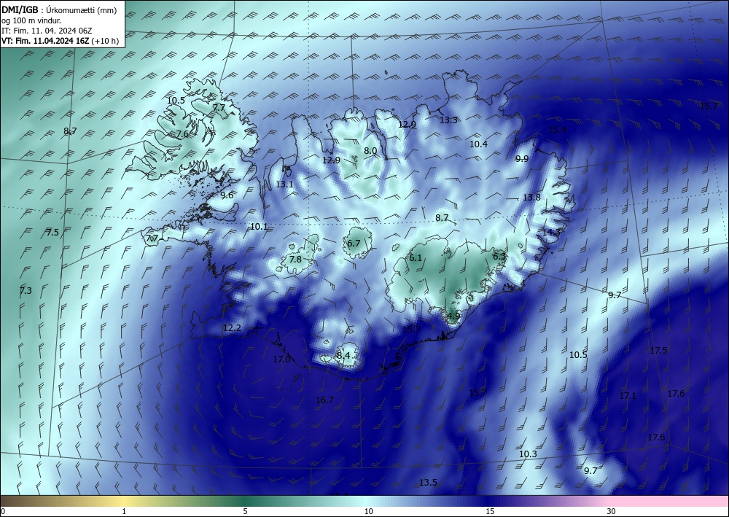Viewport: 729px width, 517px height.
Task: Select the 12.2 value on Reykjanes peninsula
Action: [232, 328]
